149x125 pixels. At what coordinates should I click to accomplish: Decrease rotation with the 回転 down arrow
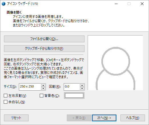coord(82,89)
